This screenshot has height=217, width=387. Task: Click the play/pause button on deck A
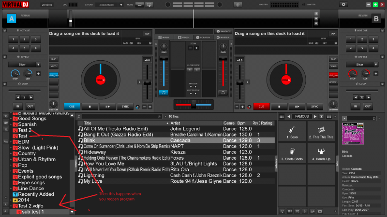[x=107, y=107]
